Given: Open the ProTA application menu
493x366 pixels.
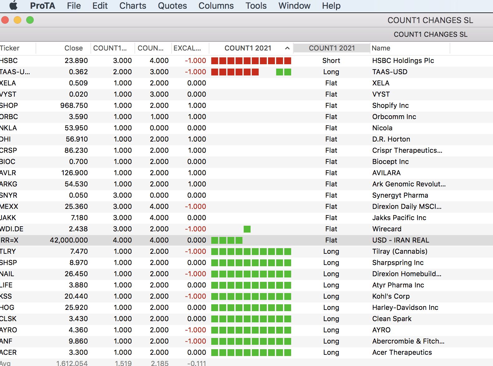Looking at the screenshot, I should point(42,6).
